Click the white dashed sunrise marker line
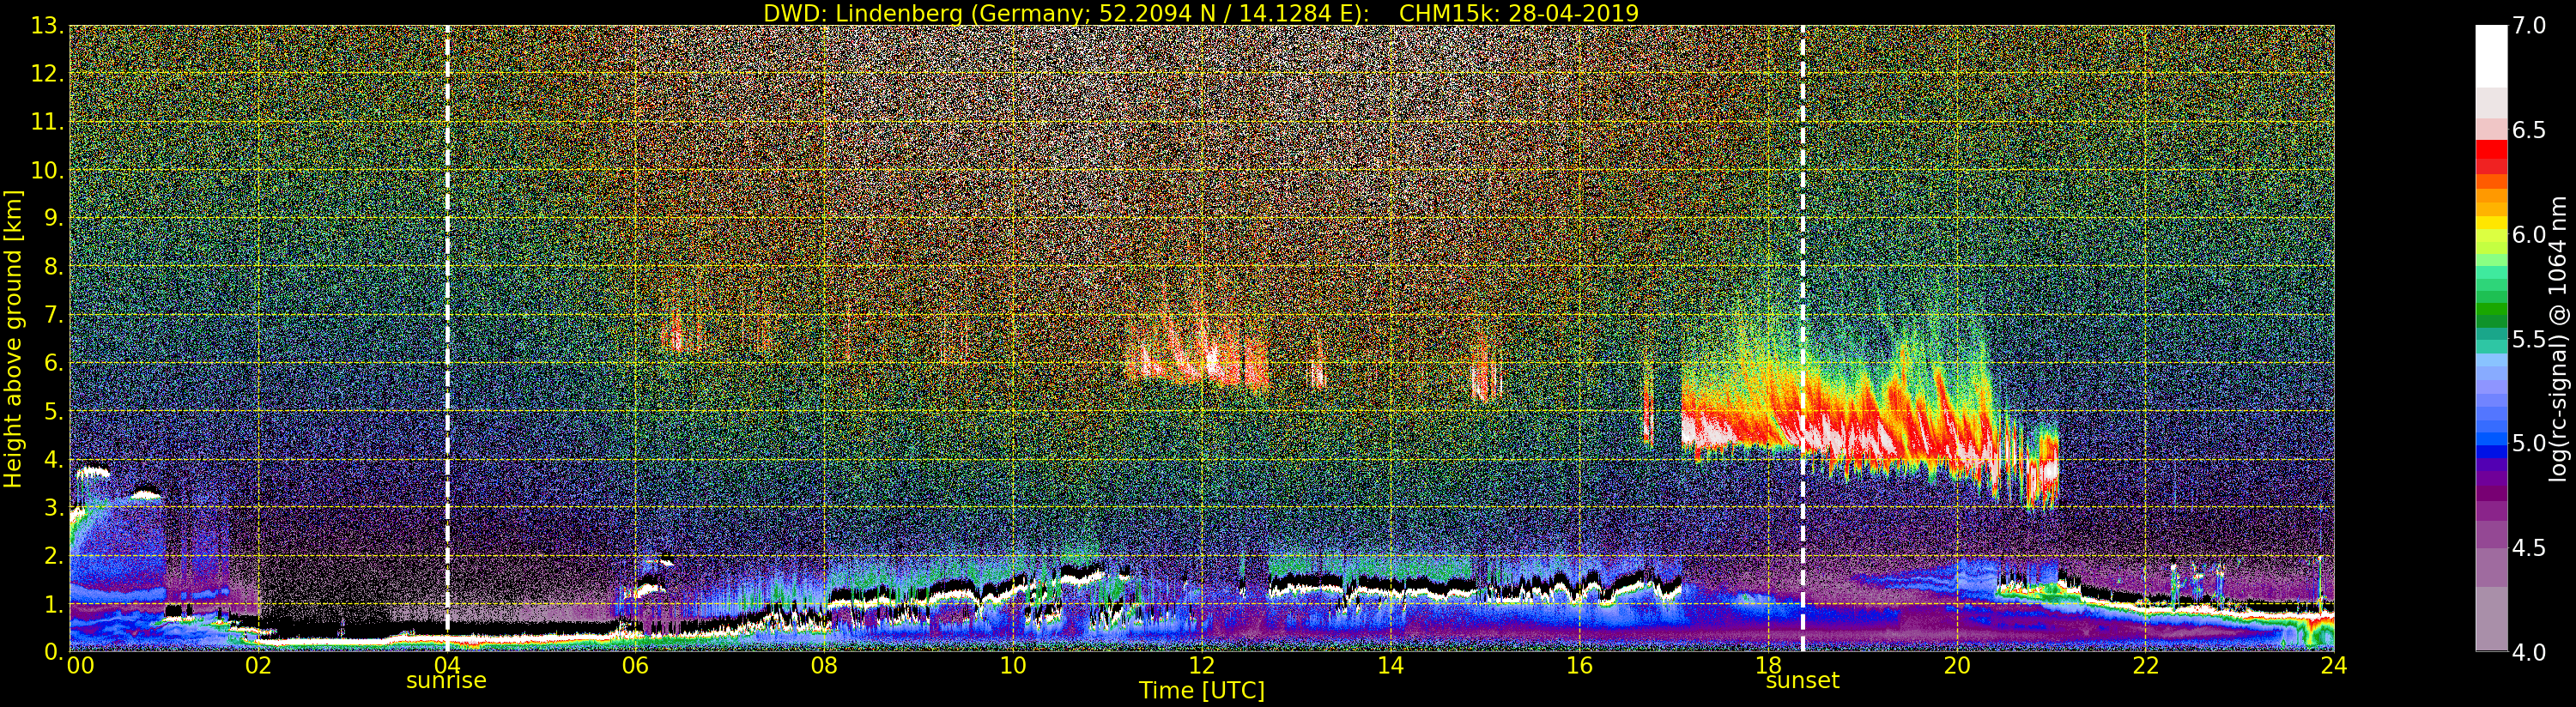 447,338
